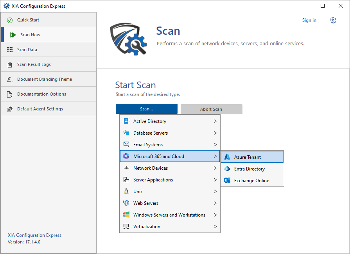Click the Windows logo menu icon
Screen dimensions: 350x254
(126, 215)
